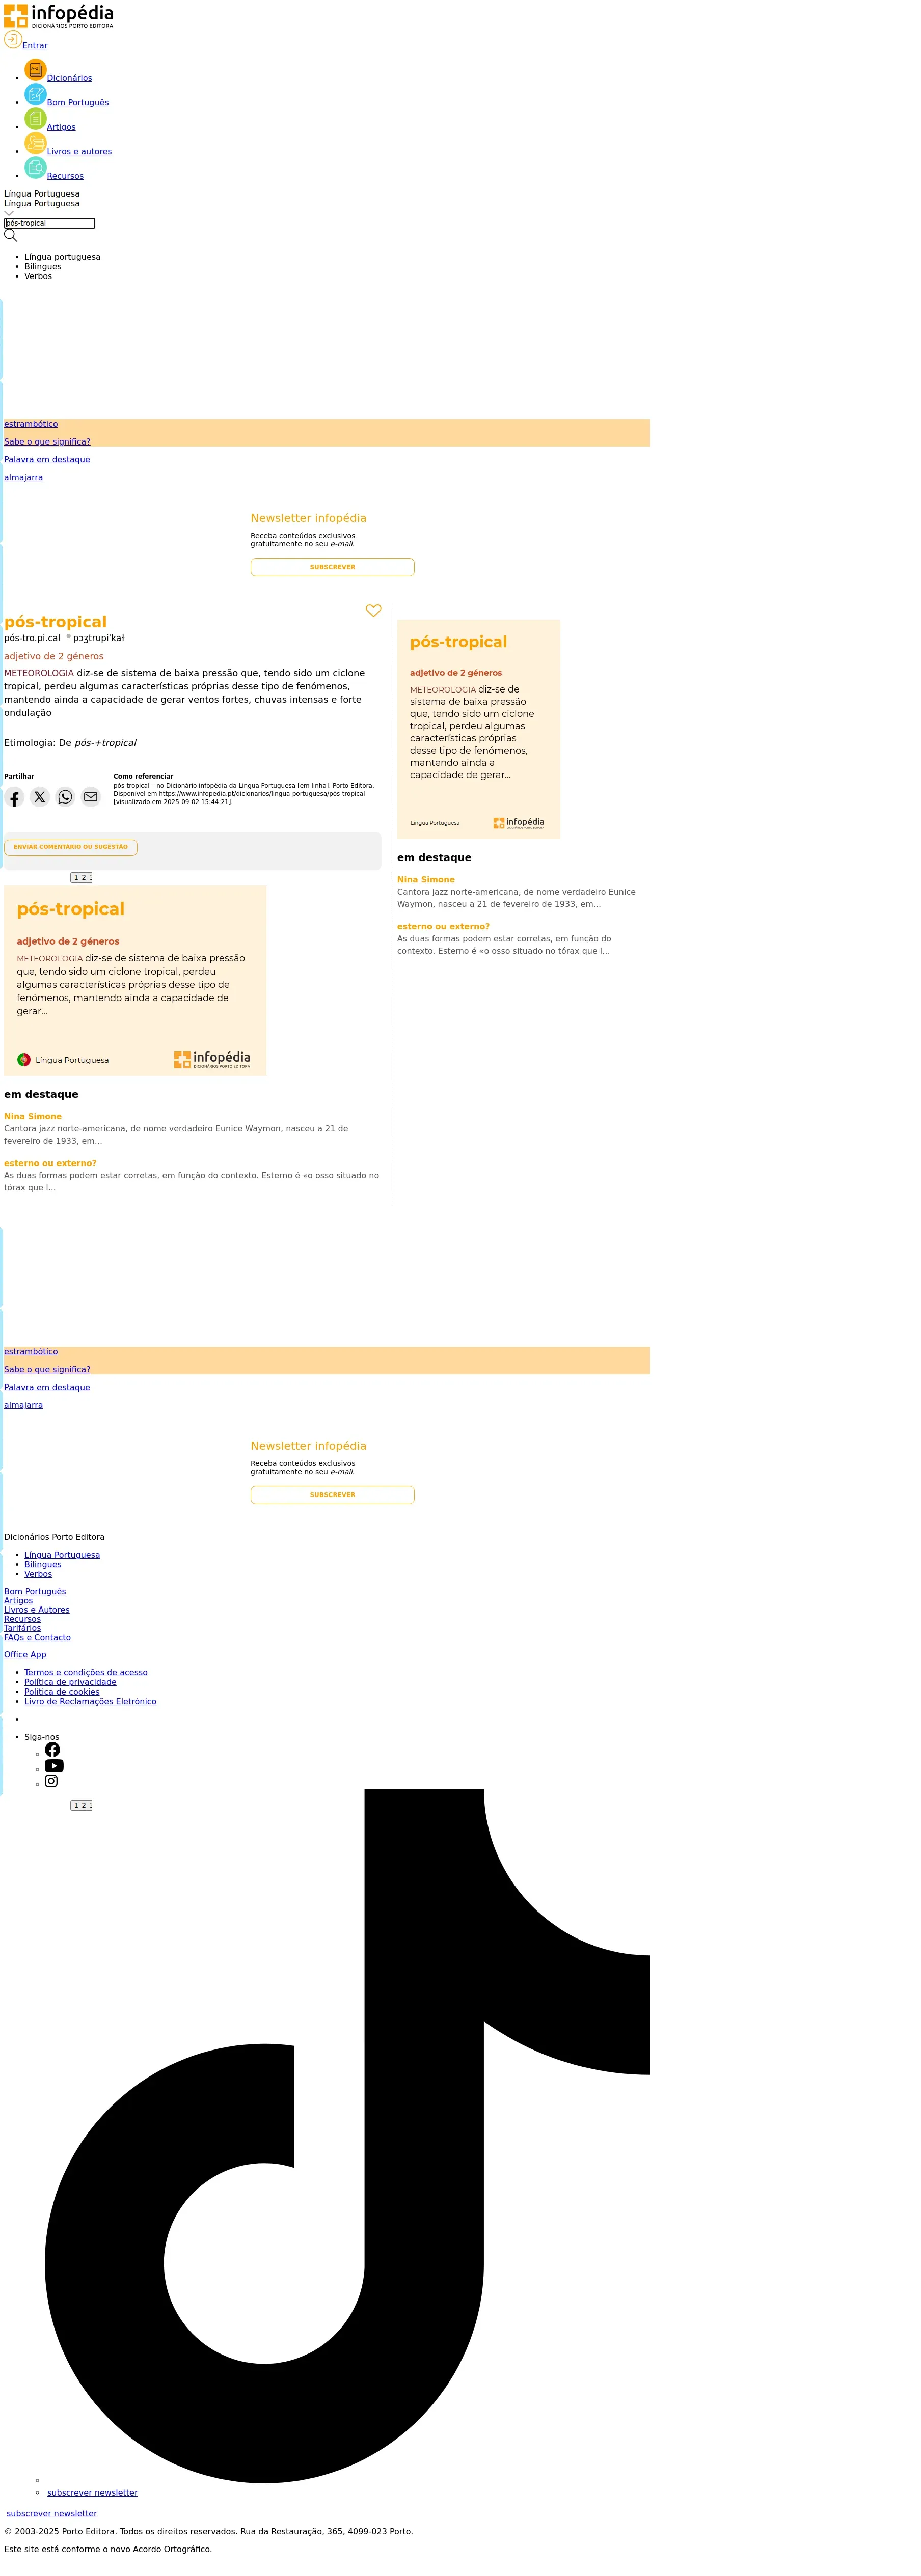Image resolution: width=921 pixels, height=2576 pixels.
Task: Click Subscrever button under Newsletter infopédia
Action: [x=332, y=567]
